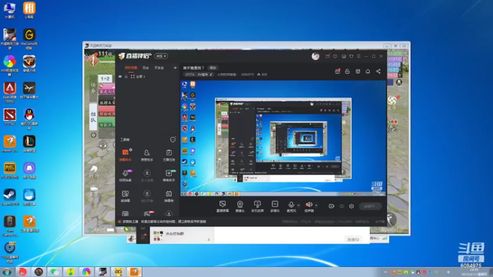Open the Windows Start button

(7, 272)
